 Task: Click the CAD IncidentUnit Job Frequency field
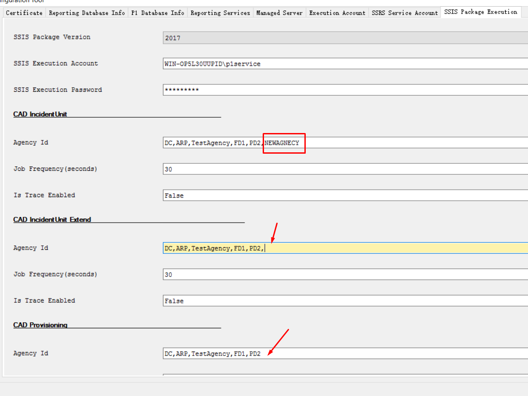point(345,169)
